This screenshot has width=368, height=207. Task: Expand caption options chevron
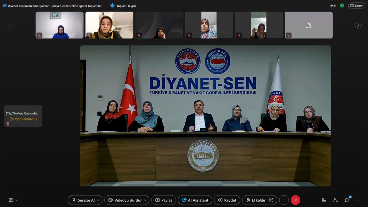[x=17, y=200]
